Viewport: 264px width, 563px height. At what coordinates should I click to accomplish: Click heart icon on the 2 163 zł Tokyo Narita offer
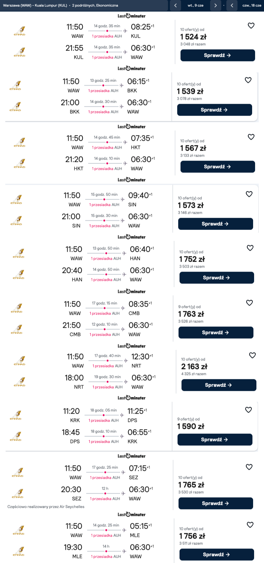252,356
